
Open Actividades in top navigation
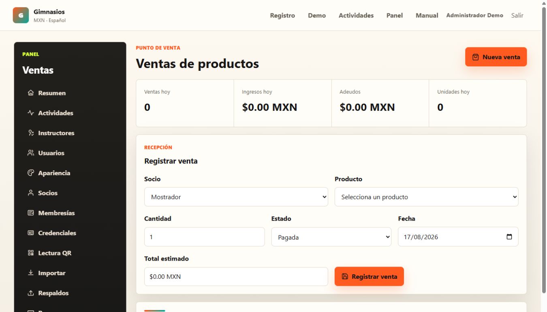(356, 15)
